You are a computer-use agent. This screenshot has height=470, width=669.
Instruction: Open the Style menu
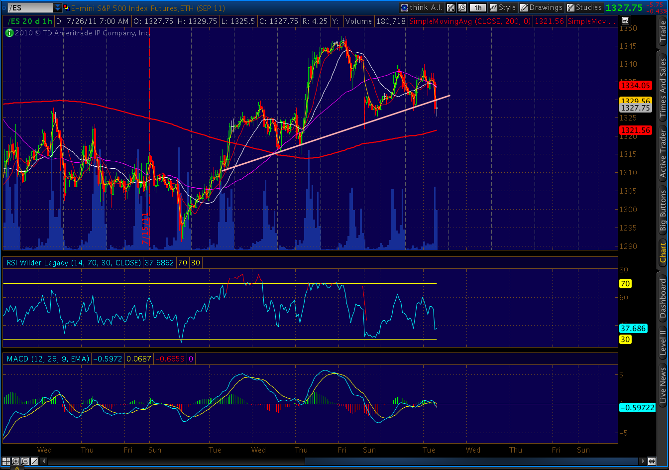(503, 7)
